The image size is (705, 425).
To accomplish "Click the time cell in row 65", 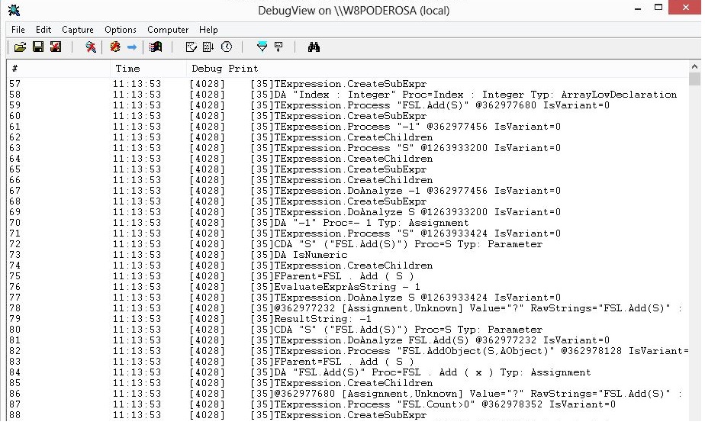I will (137, 169).
